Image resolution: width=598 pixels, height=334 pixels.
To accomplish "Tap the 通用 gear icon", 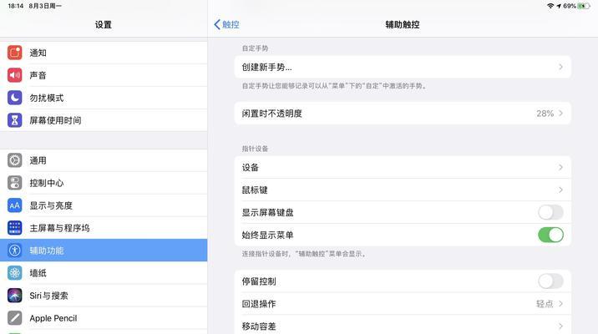I will pos(14,160).
